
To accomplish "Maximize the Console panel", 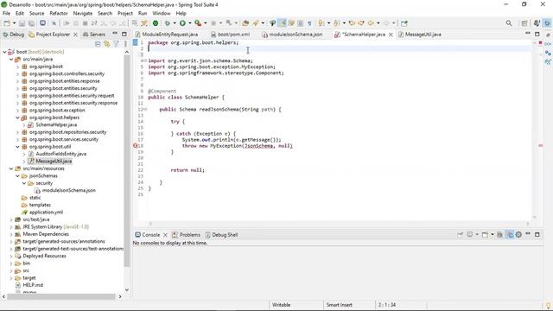I will [537, 234].
